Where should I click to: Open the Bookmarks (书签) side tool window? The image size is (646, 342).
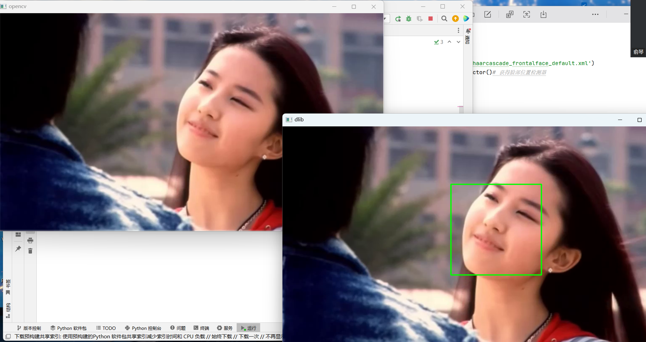pos(8,287)
